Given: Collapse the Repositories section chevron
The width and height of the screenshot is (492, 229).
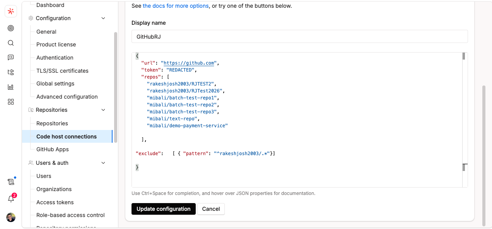Looking at the screenshot, I should pyautogui.click(x=103, y=109).
